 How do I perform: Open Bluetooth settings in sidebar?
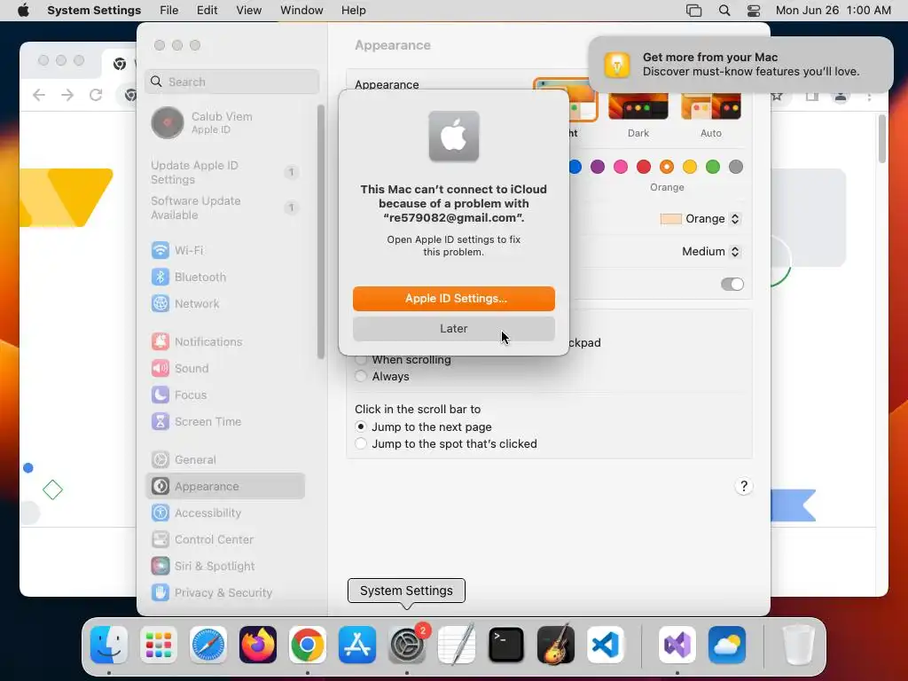pyautogui.click(x=225, y=277)
